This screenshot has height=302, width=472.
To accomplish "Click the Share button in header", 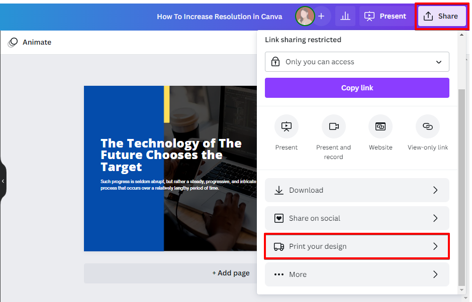I will (441, 16).
